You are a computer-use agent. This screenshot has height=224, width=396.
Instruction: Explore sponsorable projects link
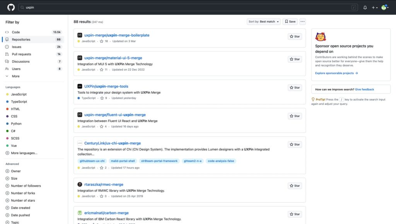click(336, 73)
